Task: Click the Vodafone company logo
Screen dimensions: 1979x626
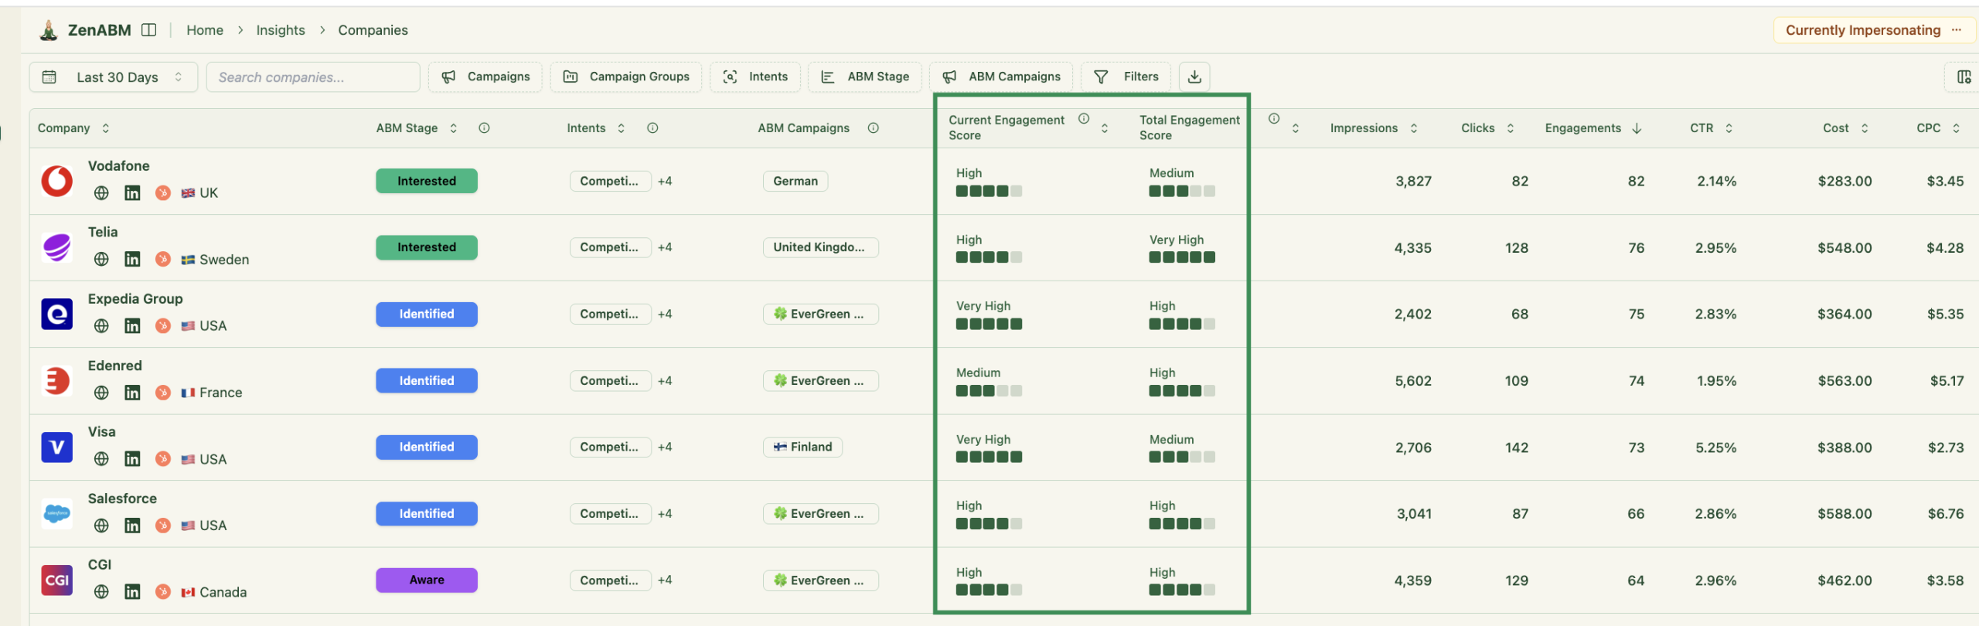Action: tap(56, 181)
